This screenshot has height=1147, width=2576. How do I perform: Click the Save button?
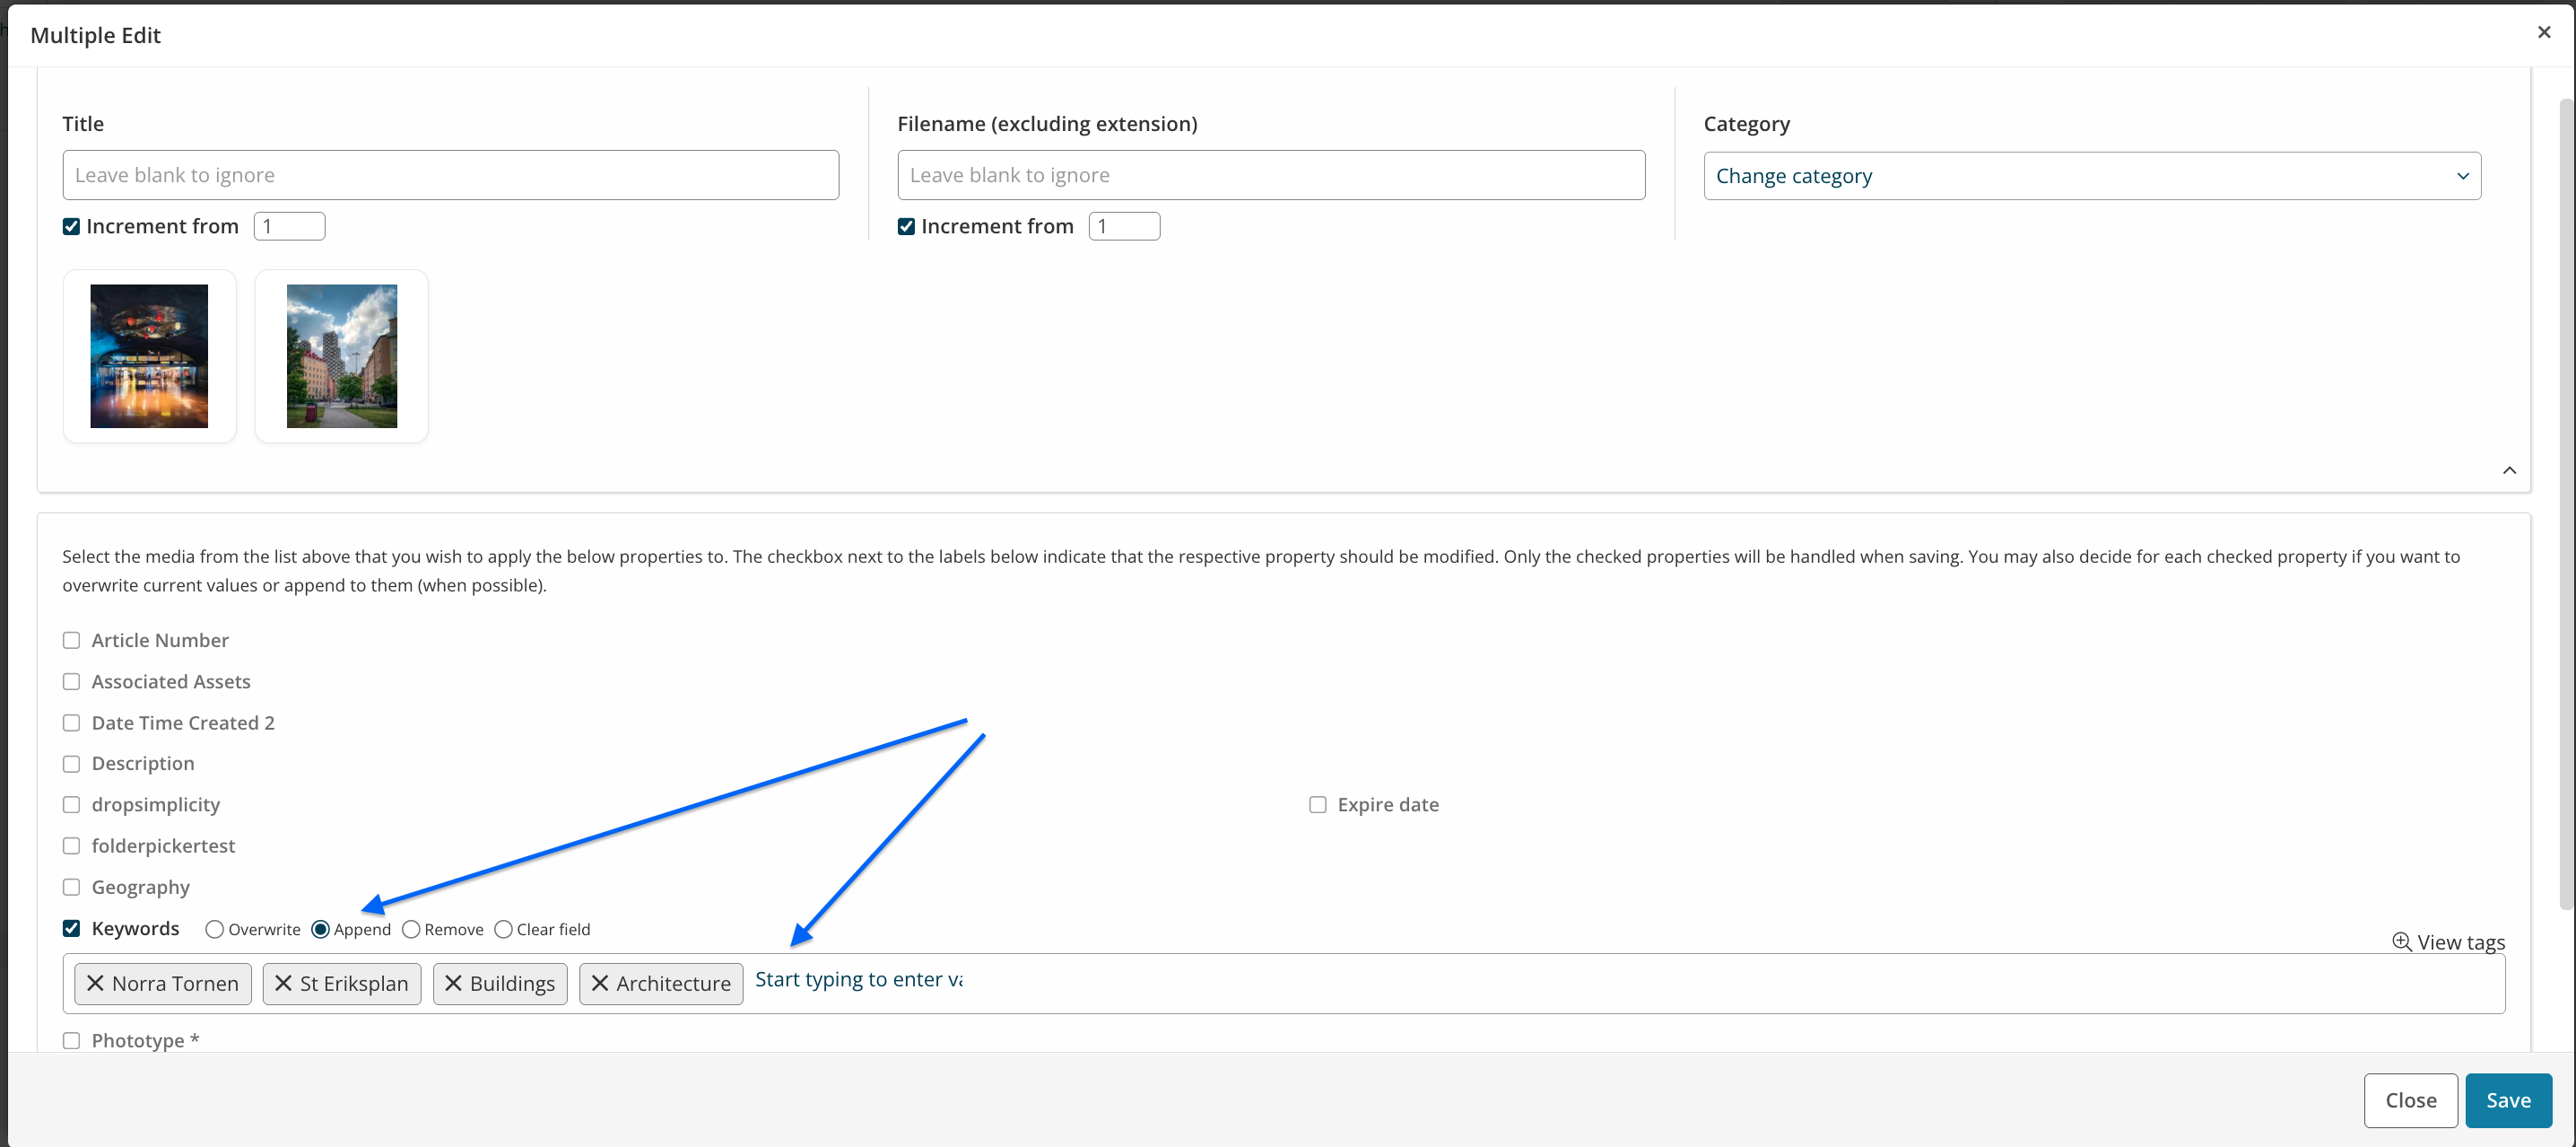point(2508,1100)
